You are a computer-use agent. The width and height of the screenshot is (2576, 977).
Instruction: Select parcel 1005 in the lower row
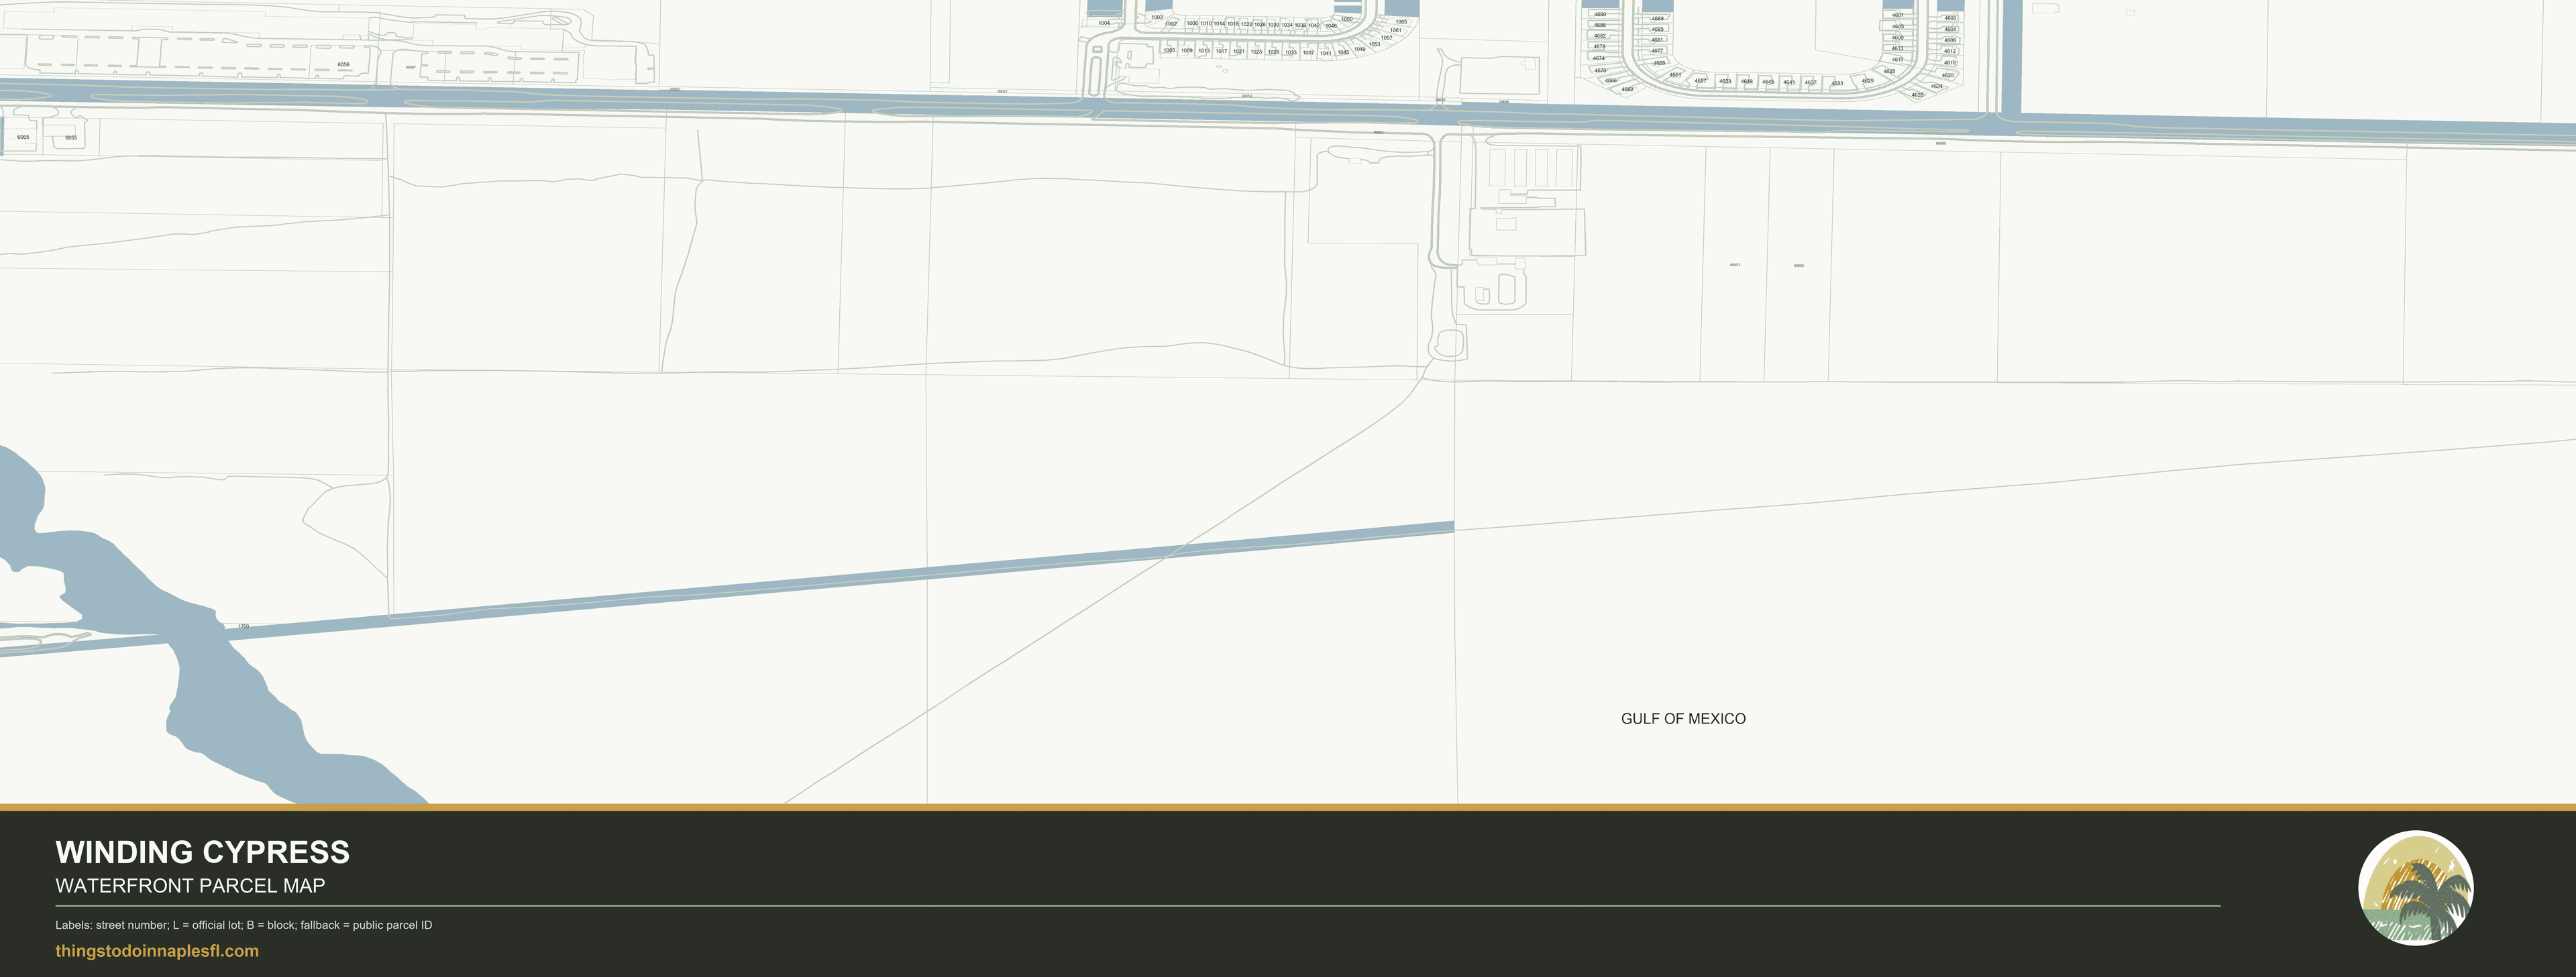pos(1170,50)
